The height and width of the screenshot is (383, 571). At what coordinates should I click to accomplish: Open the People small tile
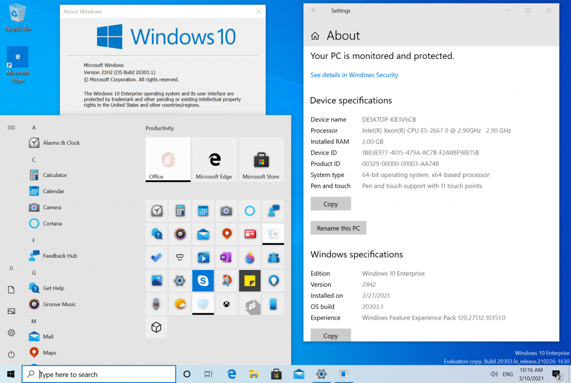[x=273, y=257]
